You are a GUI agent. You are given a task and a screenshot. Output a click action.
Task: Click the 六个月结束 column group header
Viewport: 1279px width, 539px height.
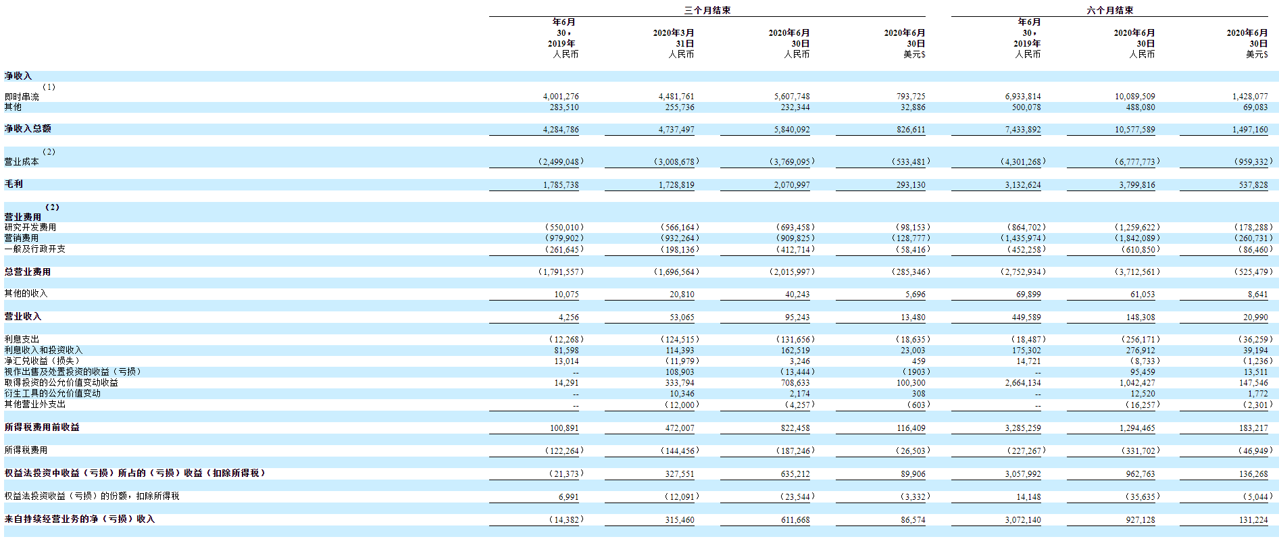[x=1109, y=10]
